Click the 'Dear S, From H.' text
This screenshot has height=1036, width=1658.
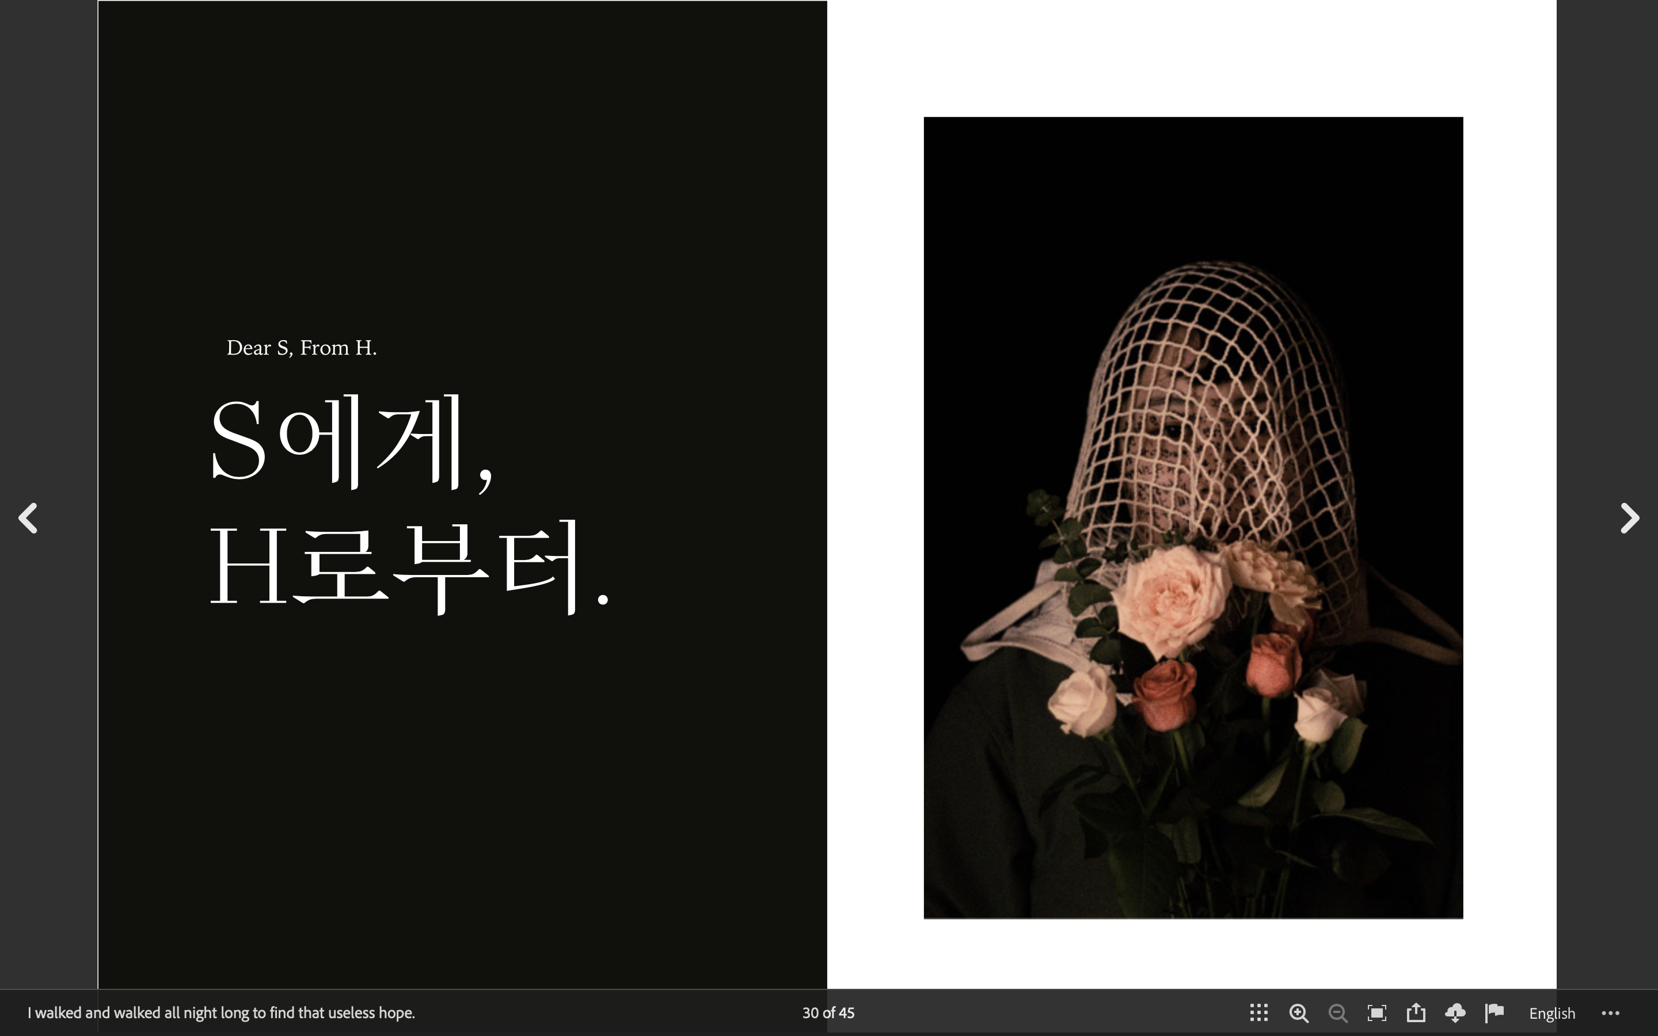(x=302, y=348)
